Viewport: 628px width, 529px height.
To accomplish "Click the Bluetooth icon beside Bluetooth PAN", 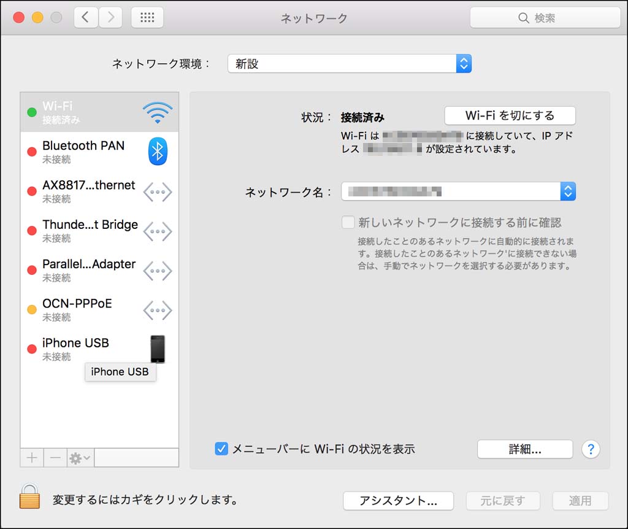I will tap(158, 152).
